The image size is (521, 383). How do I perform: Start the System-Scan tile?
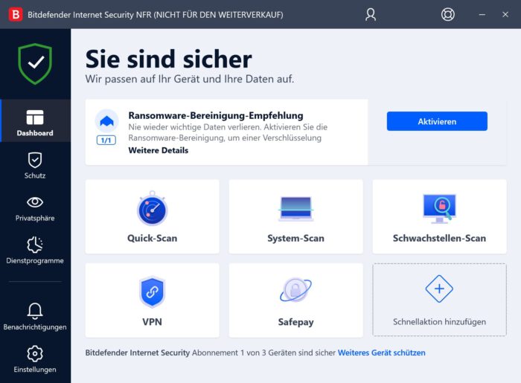295,216
